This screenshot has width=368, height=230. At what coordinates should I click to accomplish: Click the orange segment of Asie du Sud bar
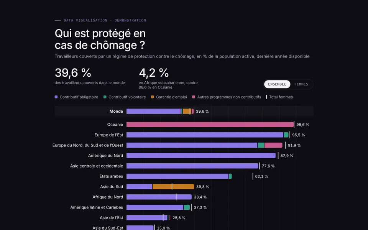pos(173,187)
